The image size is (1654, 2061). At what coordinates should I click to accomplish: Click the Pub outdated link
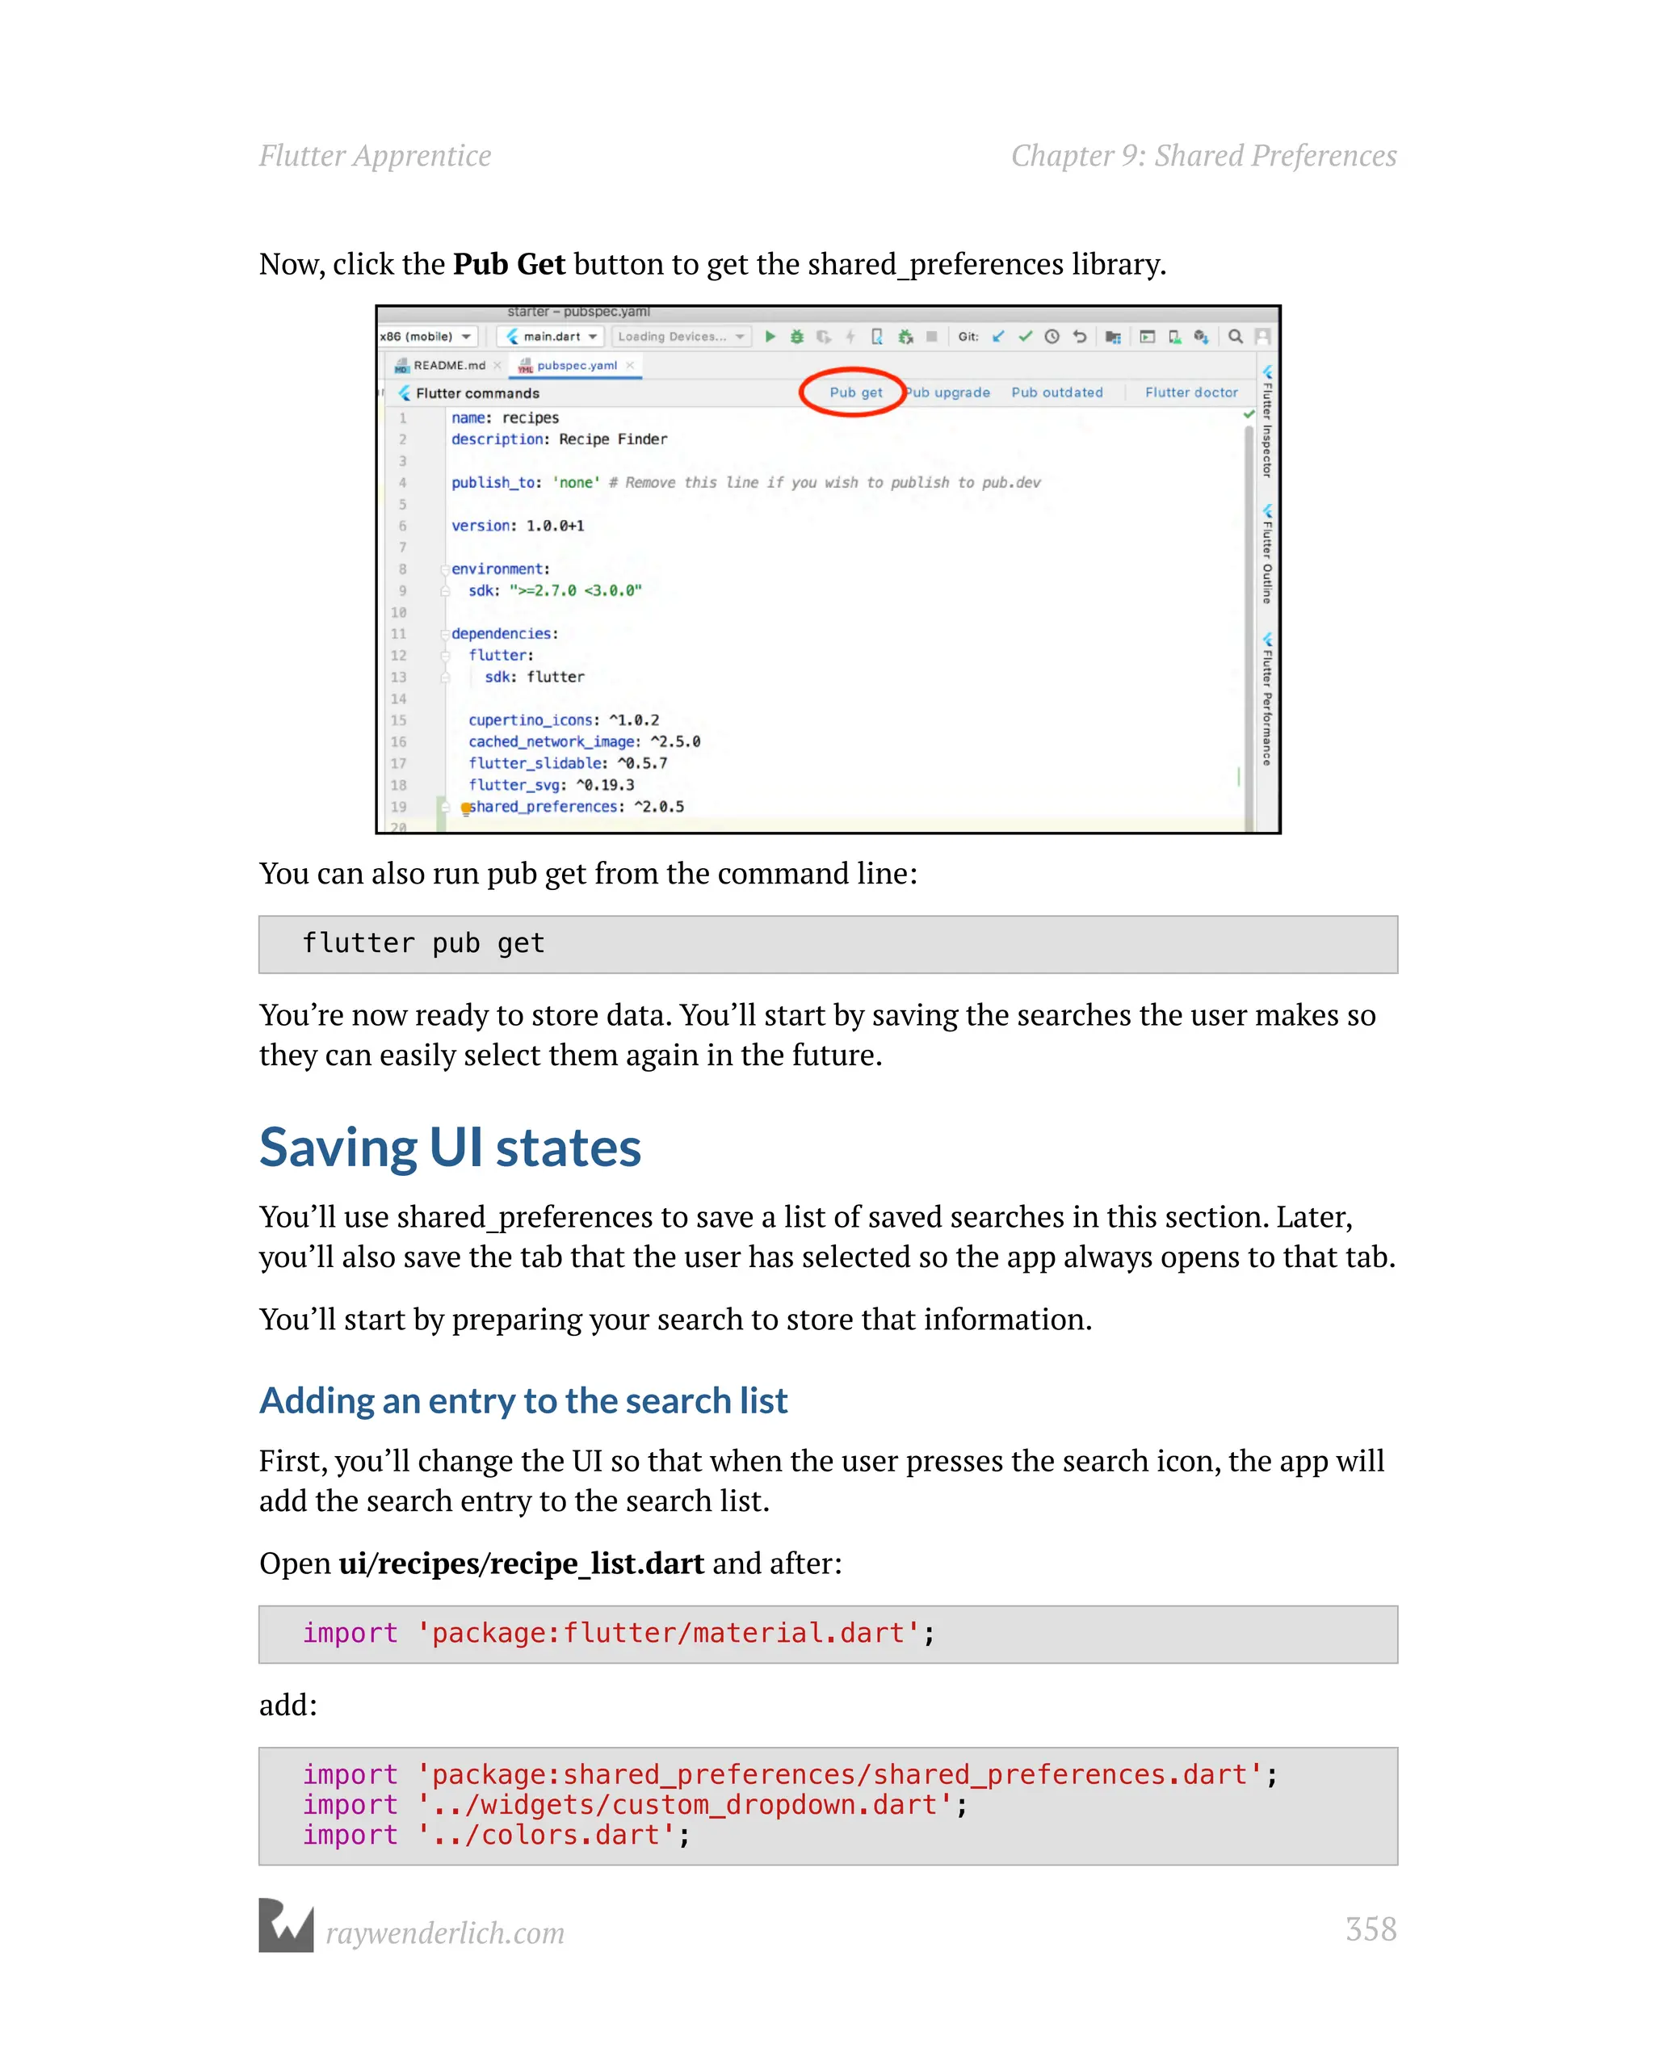coord(1056,392)
